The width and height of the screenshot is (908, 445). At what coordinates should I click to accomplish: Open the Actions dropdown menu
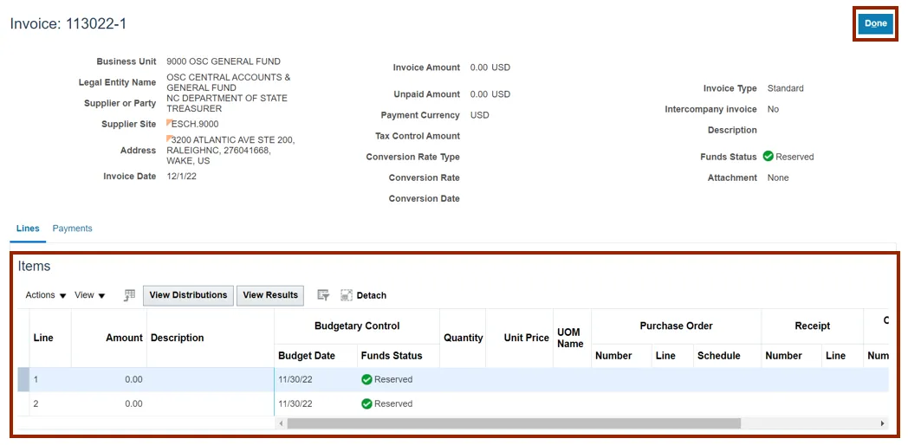tap(46, 295)
